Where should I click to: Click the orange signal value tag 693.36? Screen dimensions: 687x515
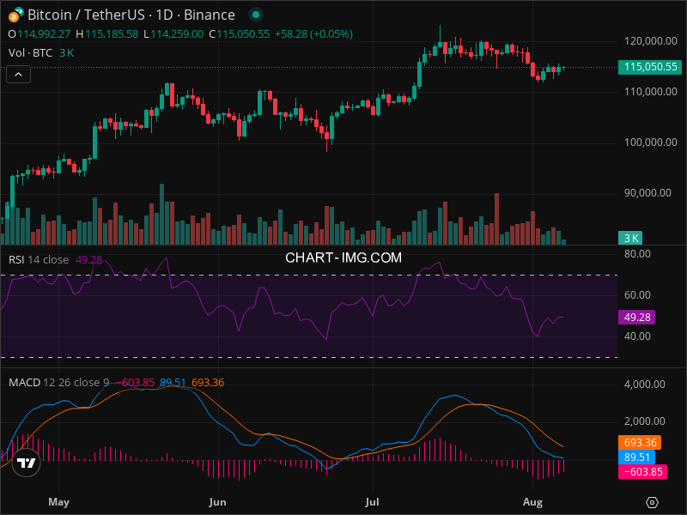pyautogui.click(x=640, y=443)
